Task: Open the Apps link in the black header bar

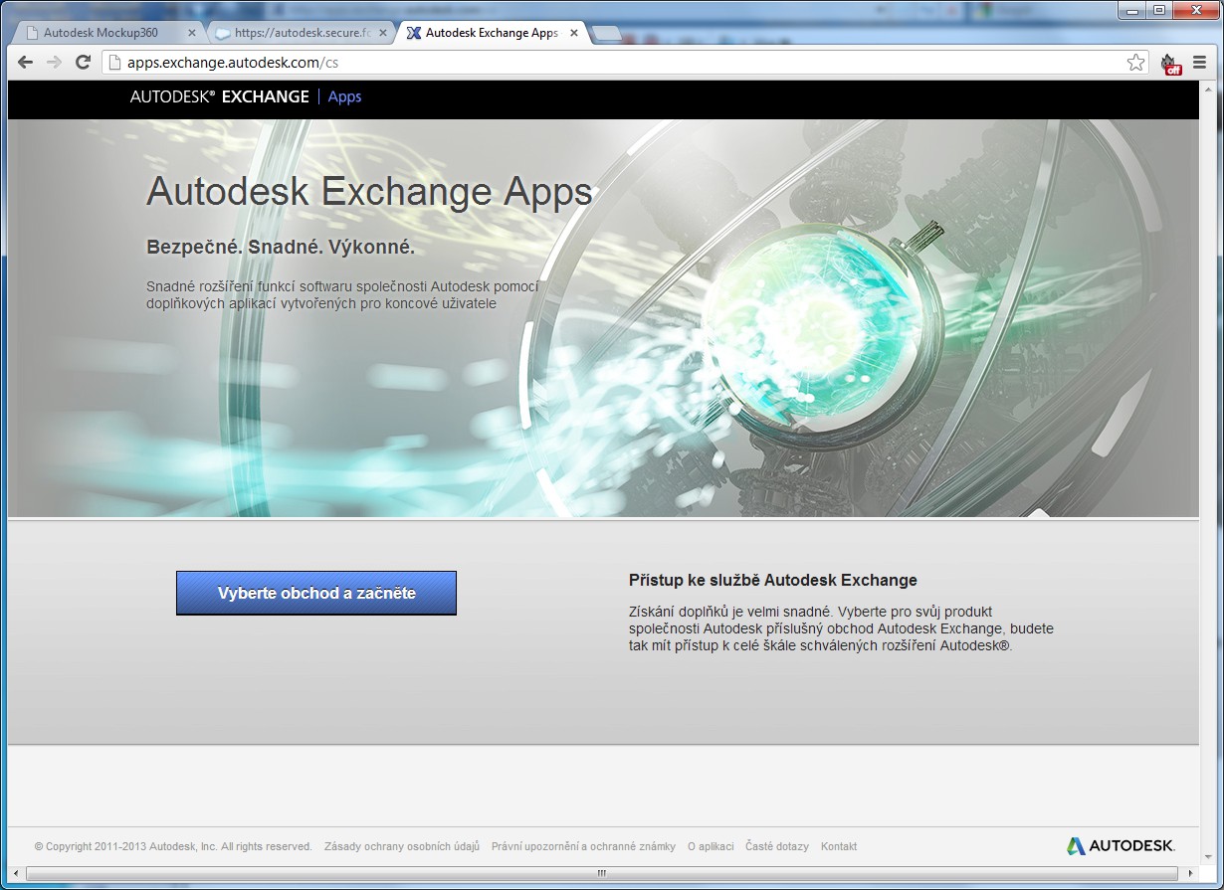Action: pyautogui.click(x=344, y=96)
